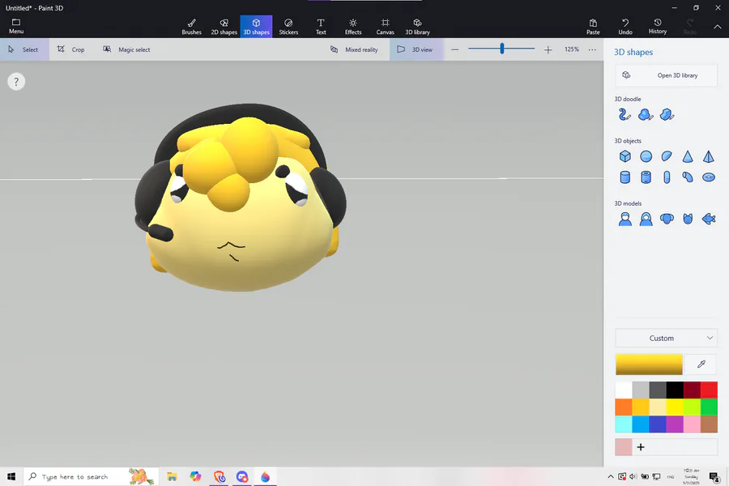Insert the man 3D model

(x=625, y=219)
